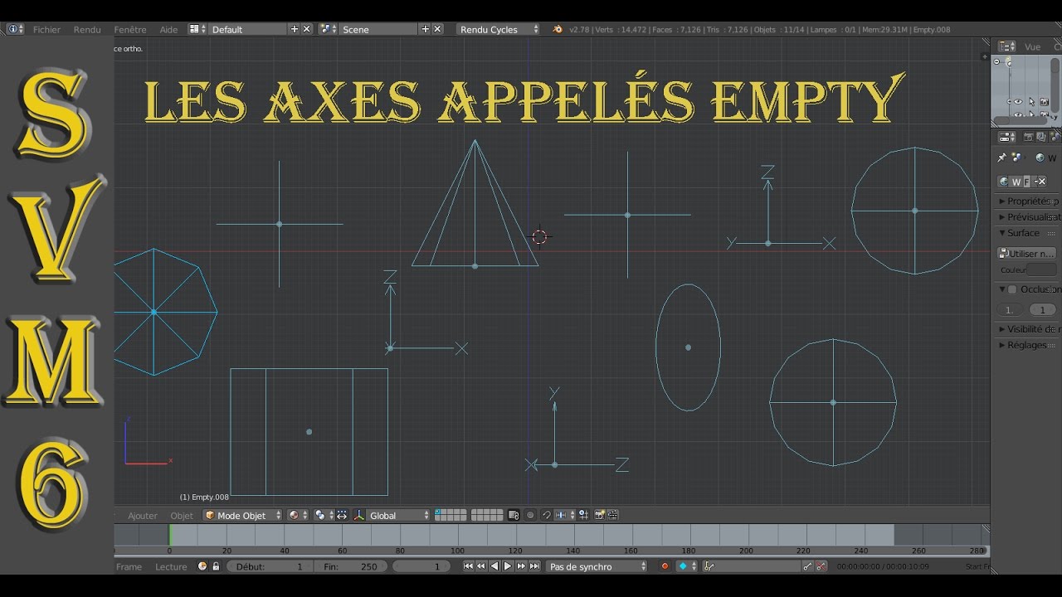Screen dimensions: 1062x597
Task: Jump to the first frame
Action: point(468,566)
